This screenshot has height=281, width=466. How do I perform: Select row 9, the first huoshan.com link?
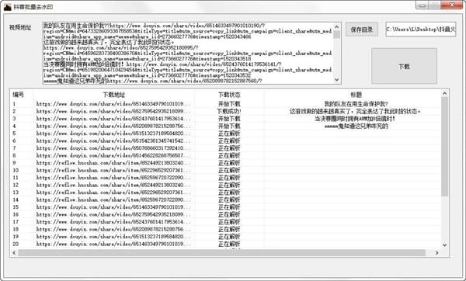click(x=226, y=163)
